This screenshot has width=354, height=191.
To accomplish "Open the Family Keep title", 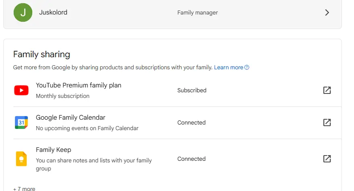I will point(54,150).
